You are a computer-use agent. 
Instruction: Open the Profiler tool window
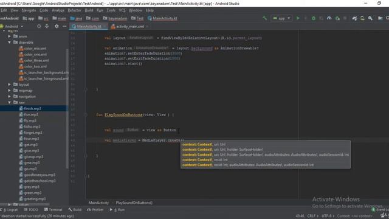click(x=95, y=210)
